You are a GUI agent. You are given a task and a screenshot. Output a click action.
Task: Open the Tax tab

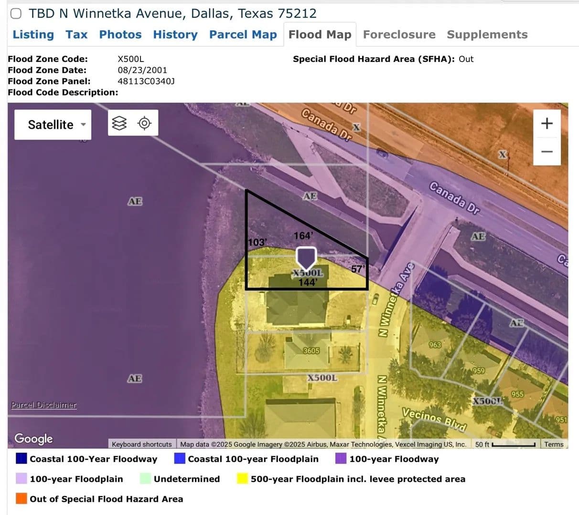(76, 34)
